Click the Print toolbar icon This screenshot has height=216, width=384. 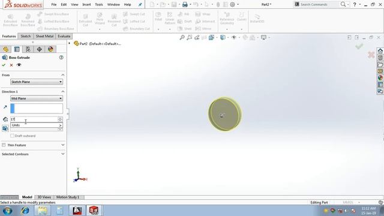click(185, 4)
